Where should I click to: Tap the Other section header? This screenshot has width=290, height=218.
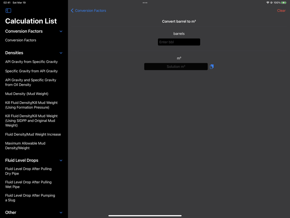pyautogui.click(x=11, y=212)
